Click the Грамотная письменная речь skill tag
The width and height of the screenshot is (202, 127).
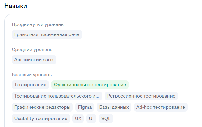[47, 34]
